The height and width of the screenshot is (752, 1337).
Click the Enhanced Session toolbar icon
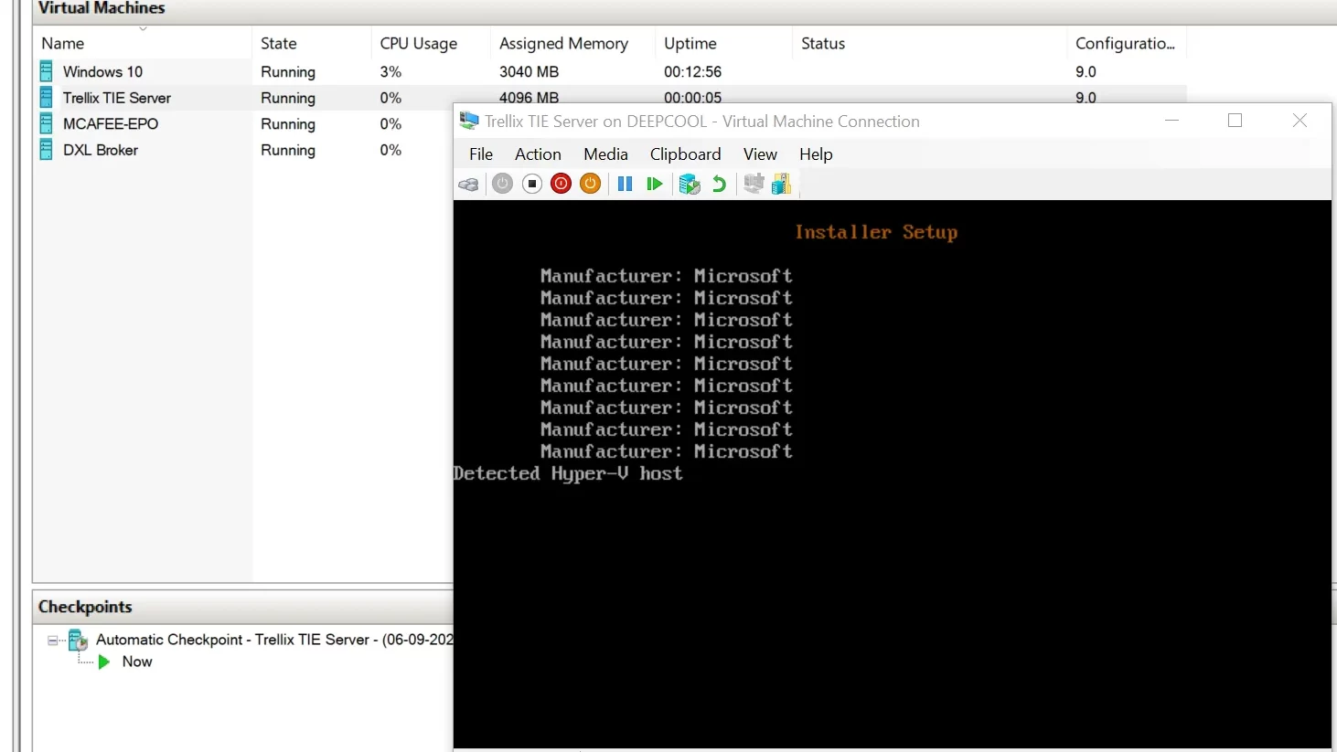click(754, 184)
